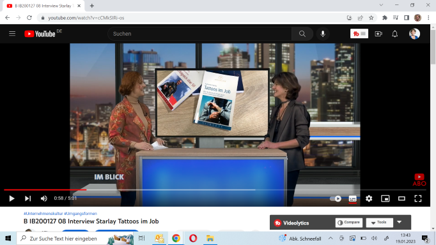Show hidden system tray icons chevron
The image size is (436, 245).
[x=331, y=239]
